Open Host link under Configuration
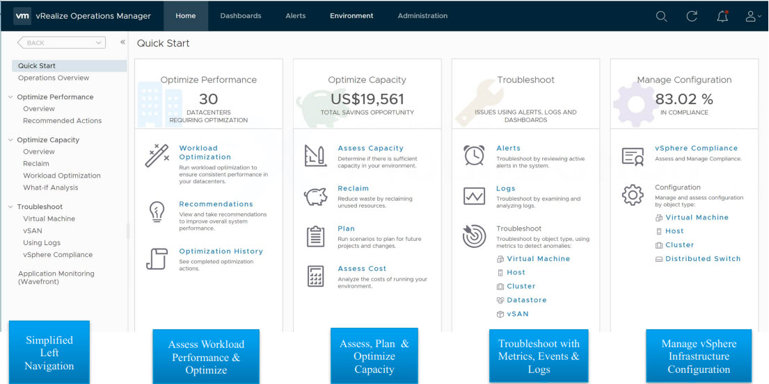Viewport: 769px width, 384px height. [x=674, y=231]
